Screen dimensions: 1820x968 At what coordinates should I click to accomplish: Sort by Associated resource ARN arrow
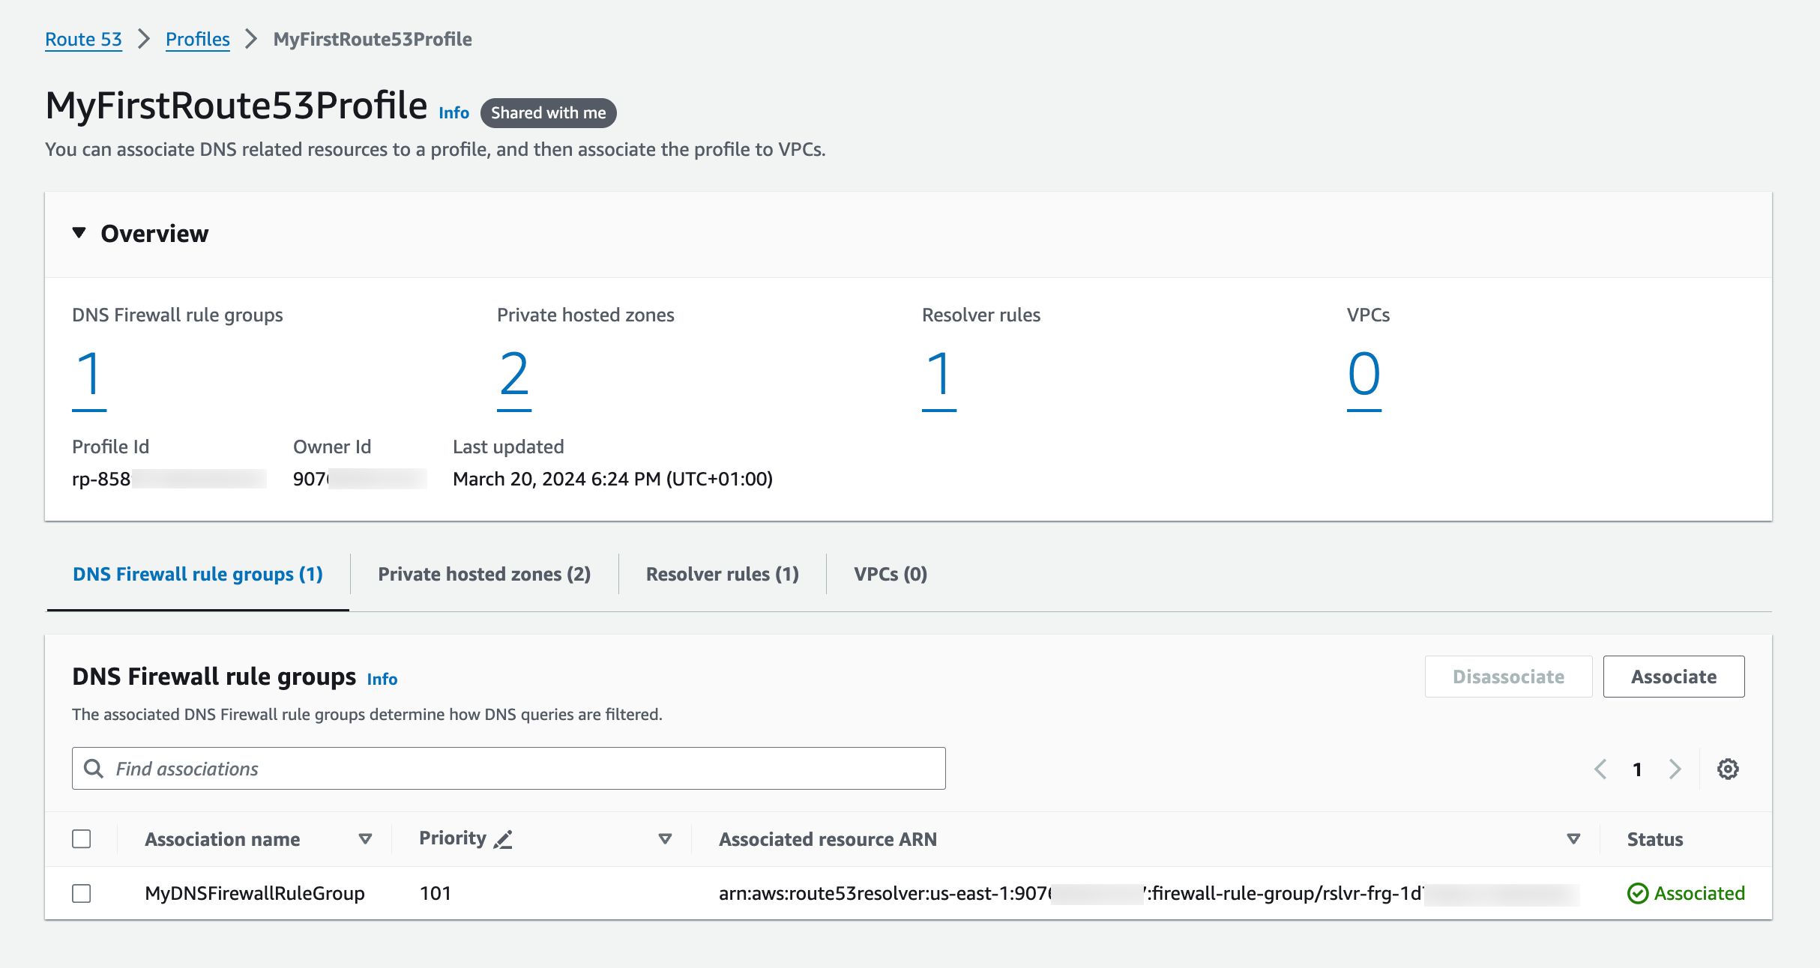[1573, 839]
